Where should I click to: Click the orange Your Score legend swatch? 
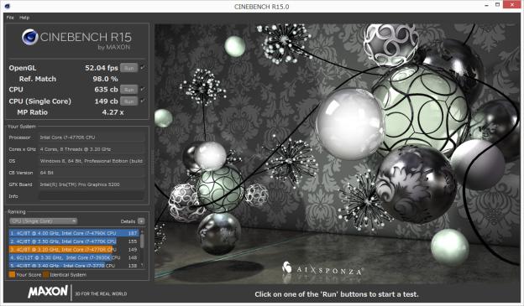point(12,275)
